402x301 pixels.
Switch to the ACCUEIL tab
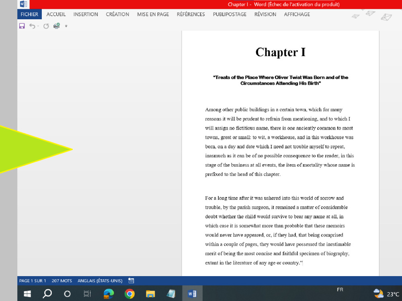(56, 14)
